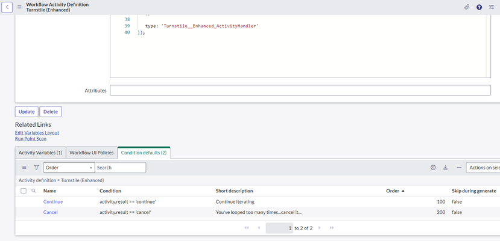Open the Continue condition record

53,201
